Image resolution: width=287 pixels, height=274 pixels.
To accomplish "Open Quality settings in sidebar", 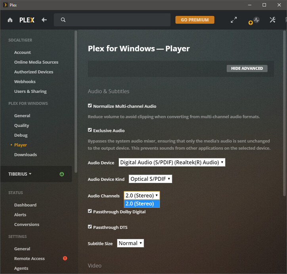I will 21,126.
